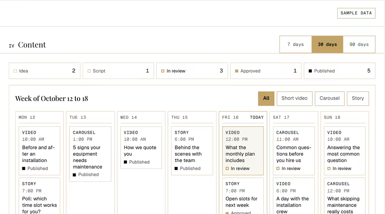Filter calendar by Carousel

(329, 99)
